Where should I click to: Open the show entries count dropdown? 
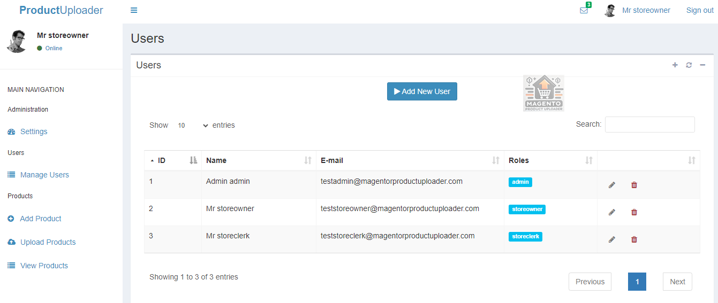pos(192,126)
